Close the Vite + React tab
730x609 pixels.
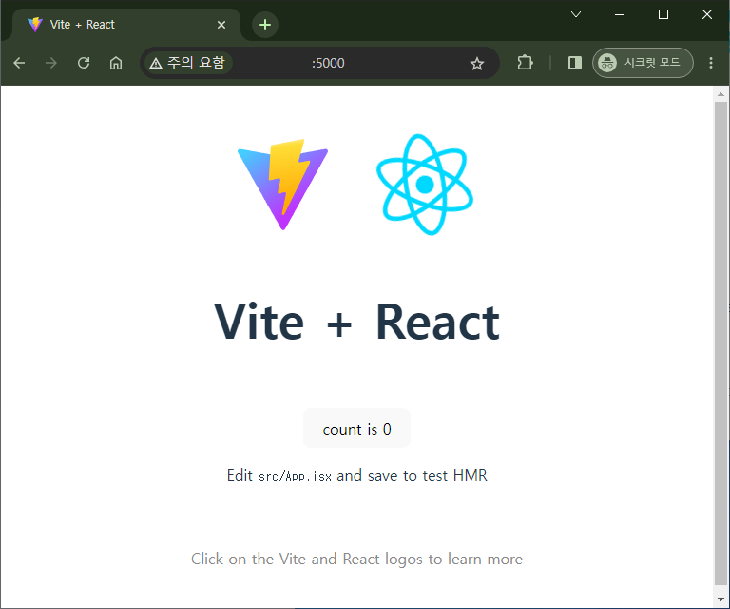(x=221, y=25)
